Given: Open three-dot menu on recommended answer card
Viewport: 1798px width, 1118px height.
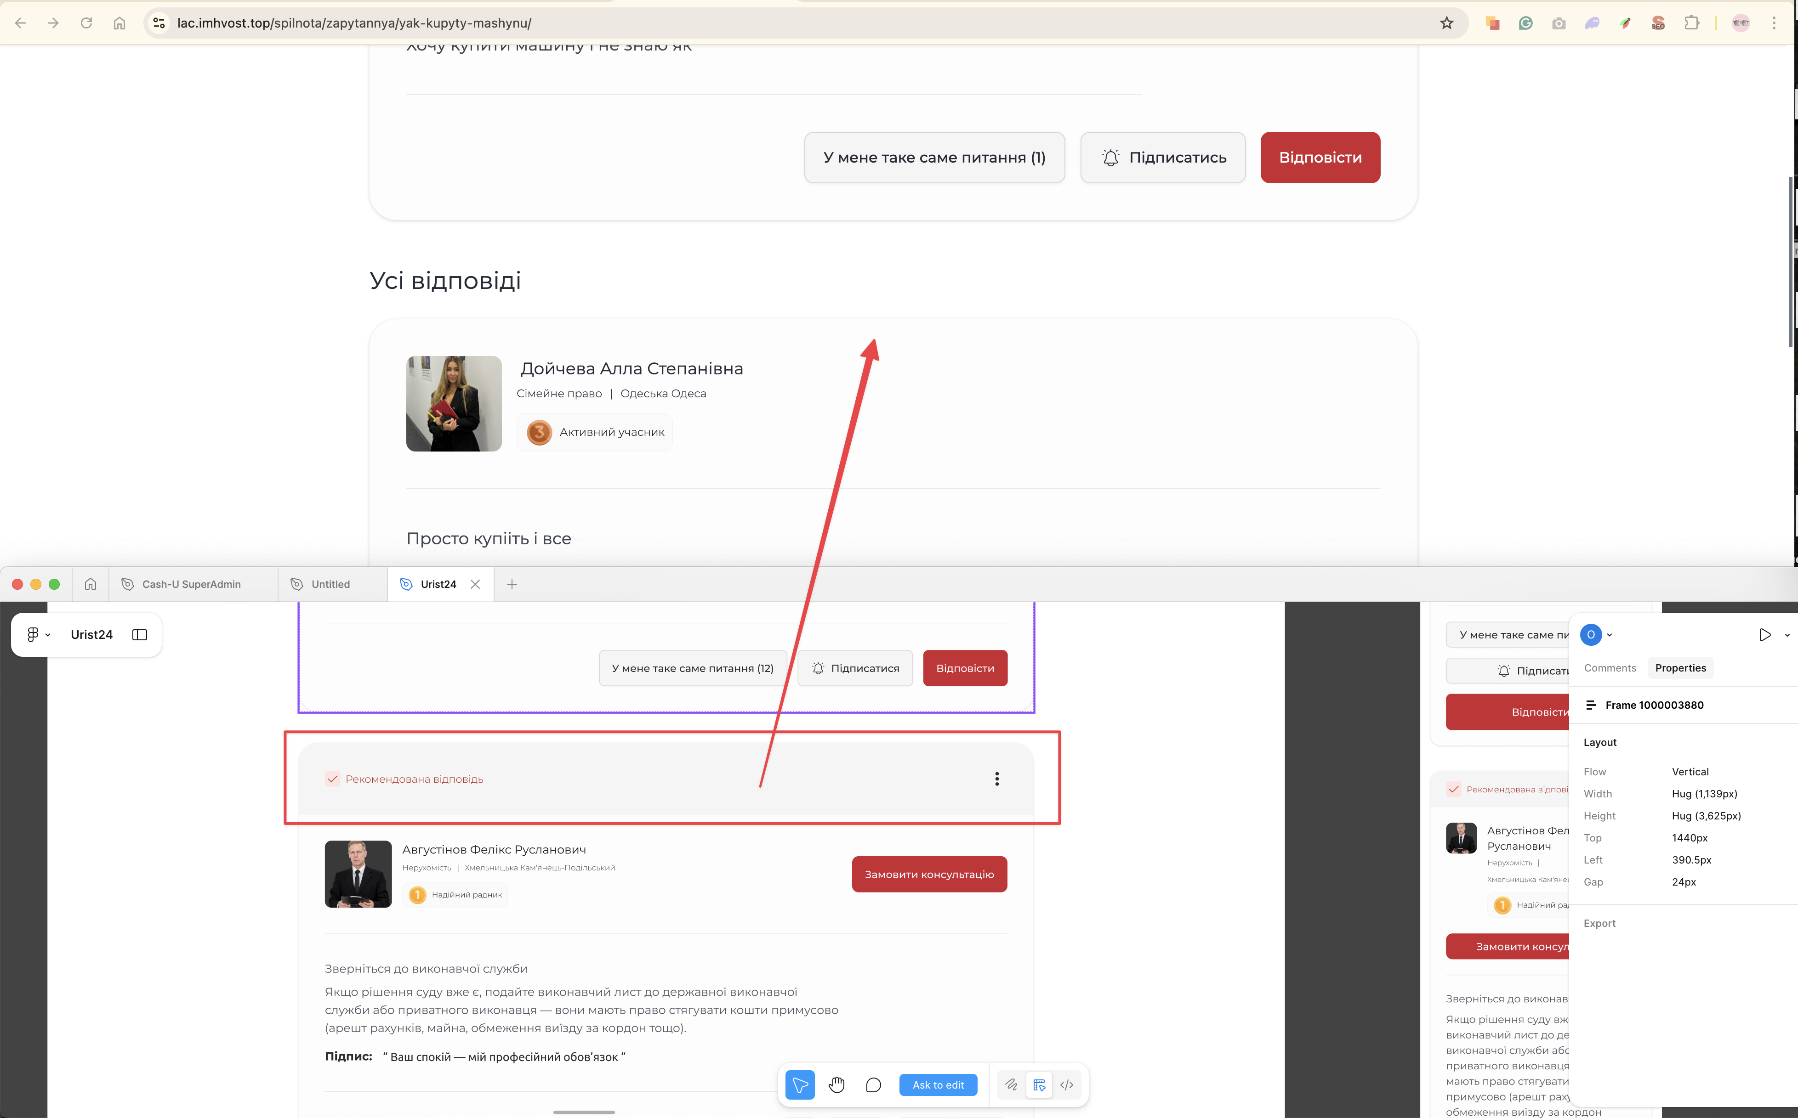Looking at the screenshot, I should [x=997, y=779].
